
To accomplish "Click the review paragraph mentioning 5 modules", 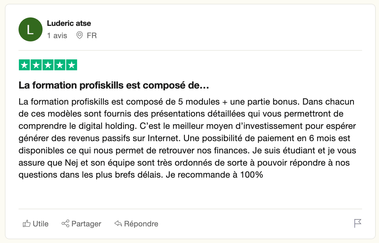I will (187, 138).
